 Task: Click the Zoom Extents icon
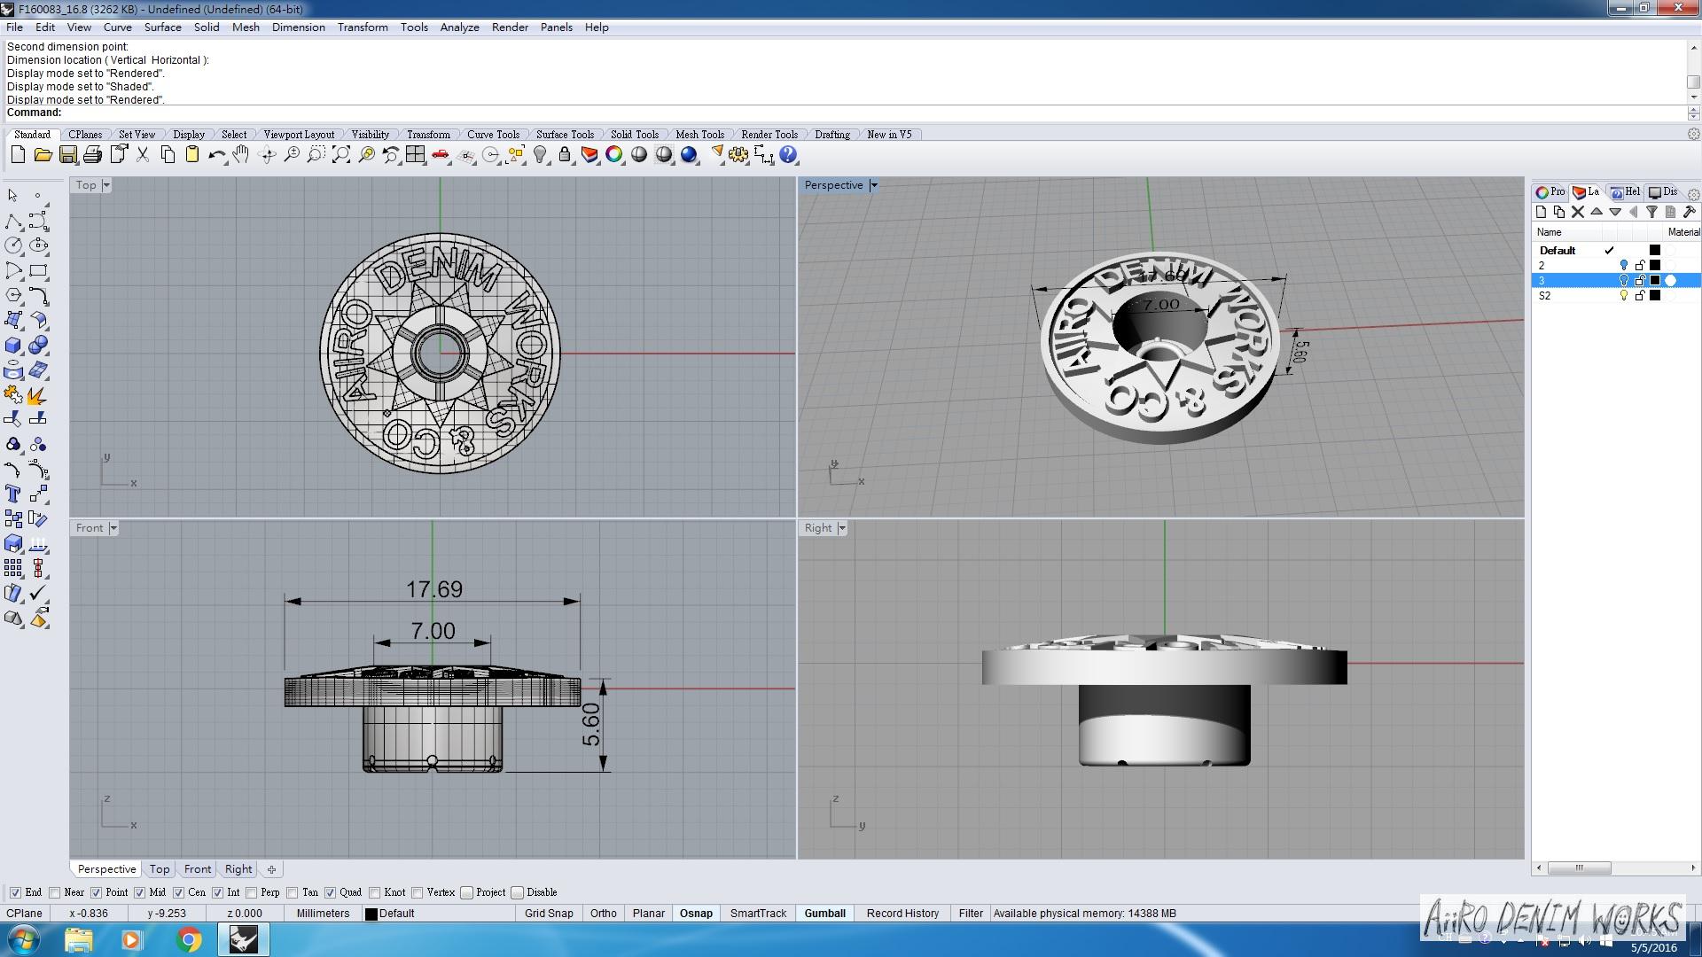[340, 155]
